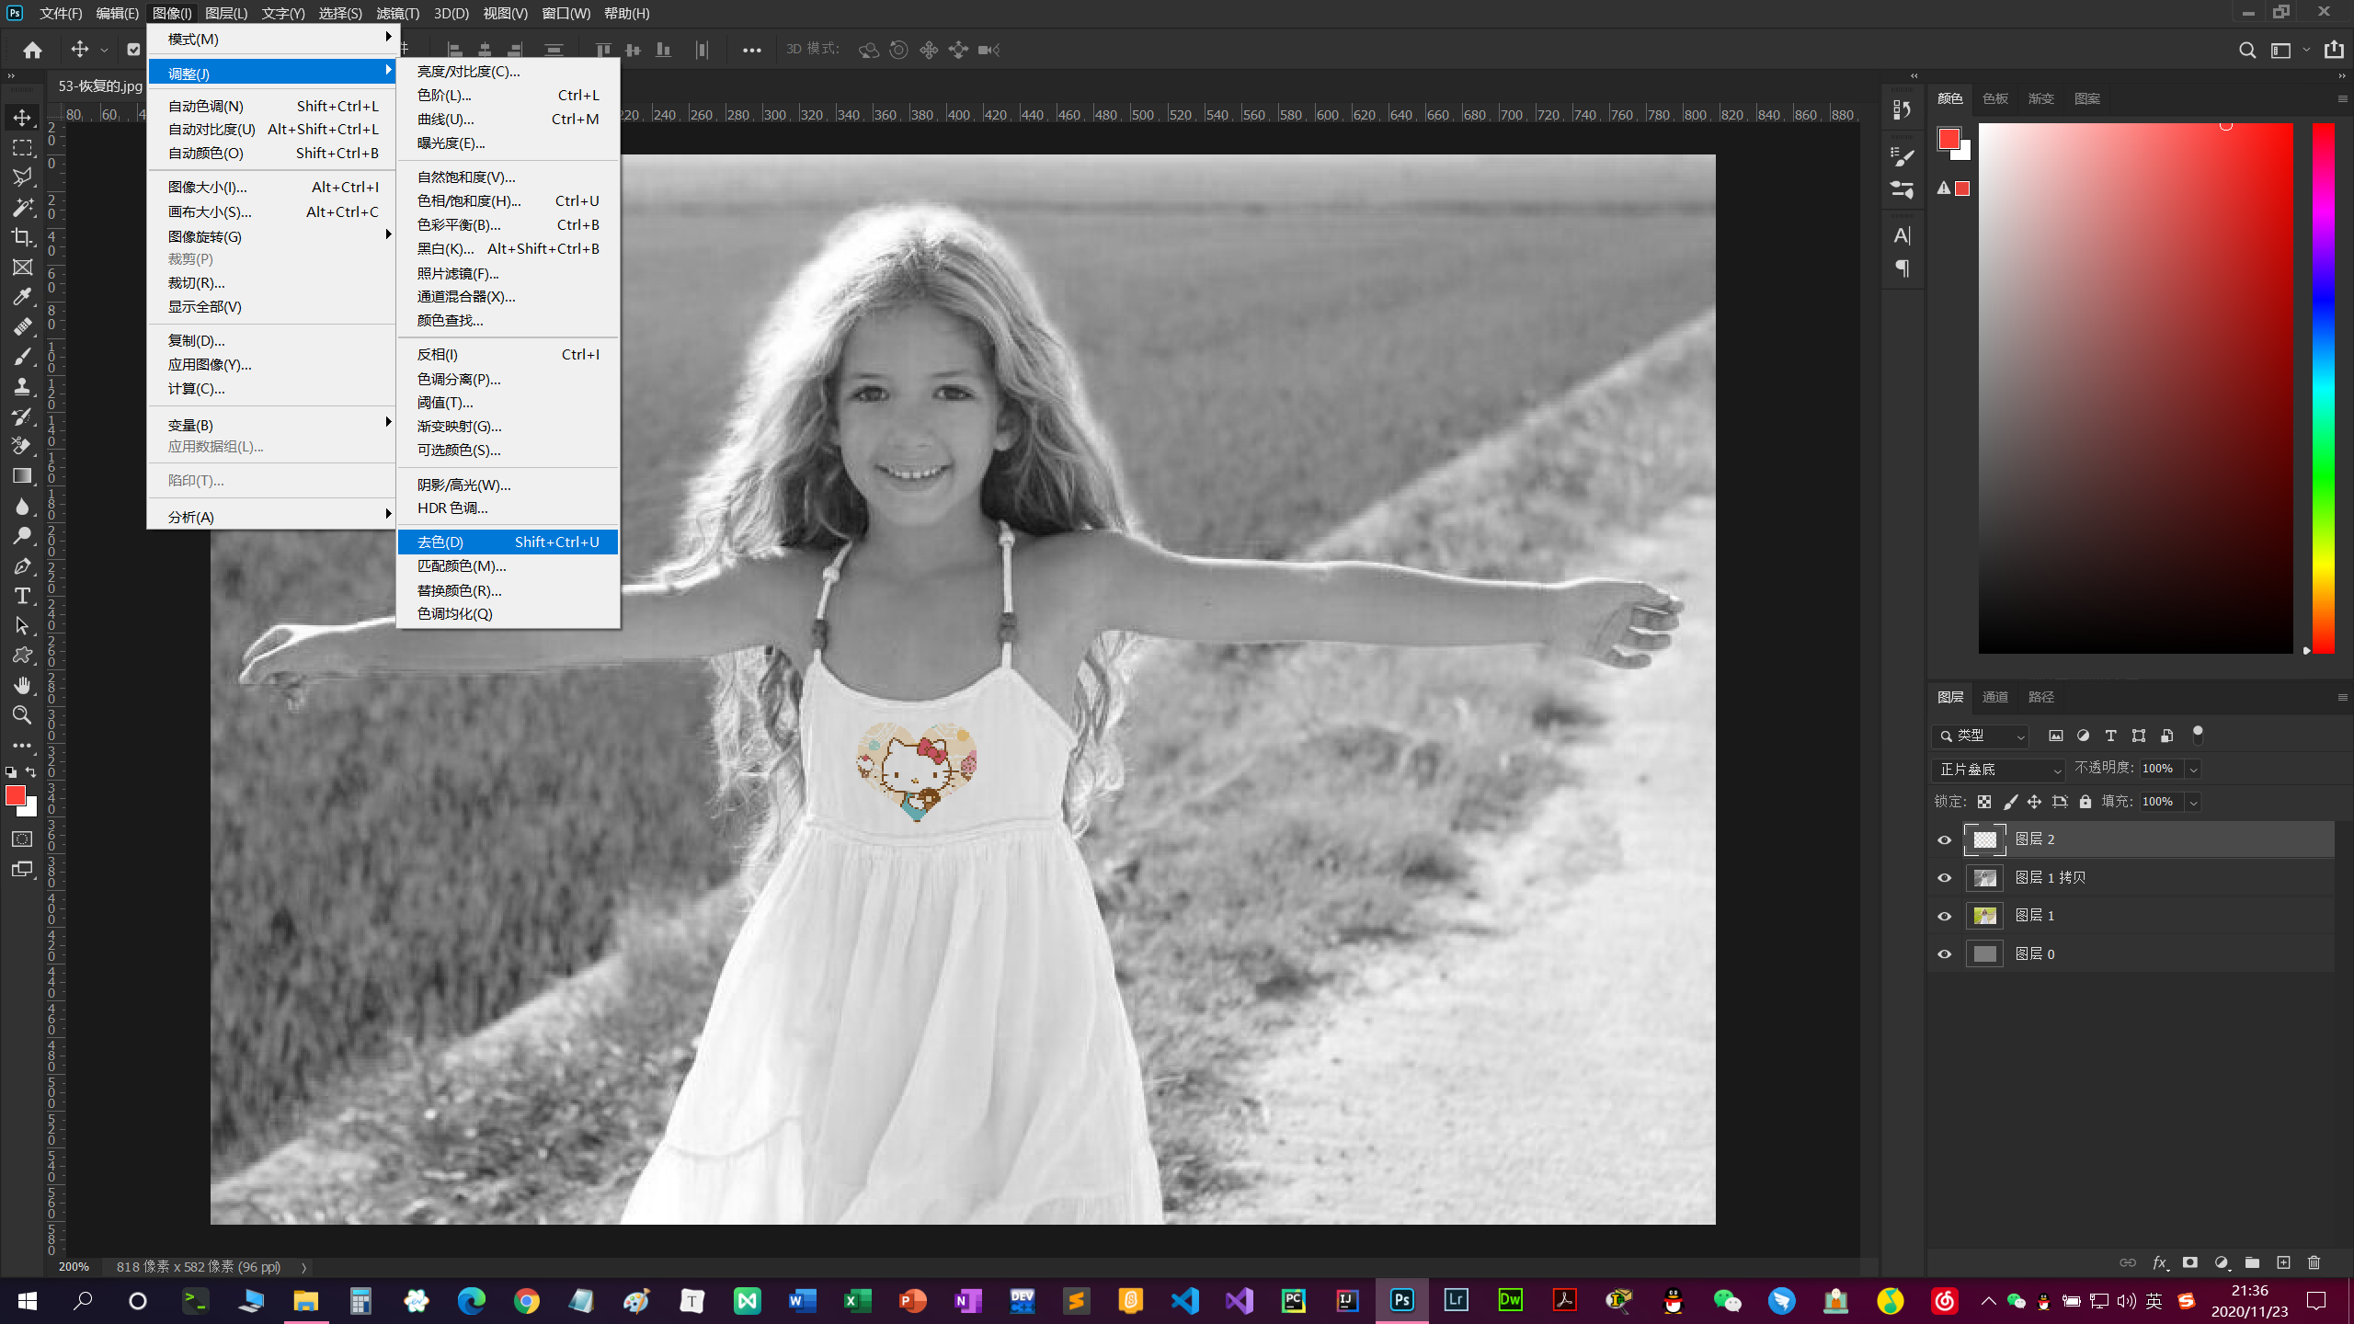Viewport: 2354px width, 1324px height.
Task: Select the Rectangular Marquee tool
Action: click(22, 148)
